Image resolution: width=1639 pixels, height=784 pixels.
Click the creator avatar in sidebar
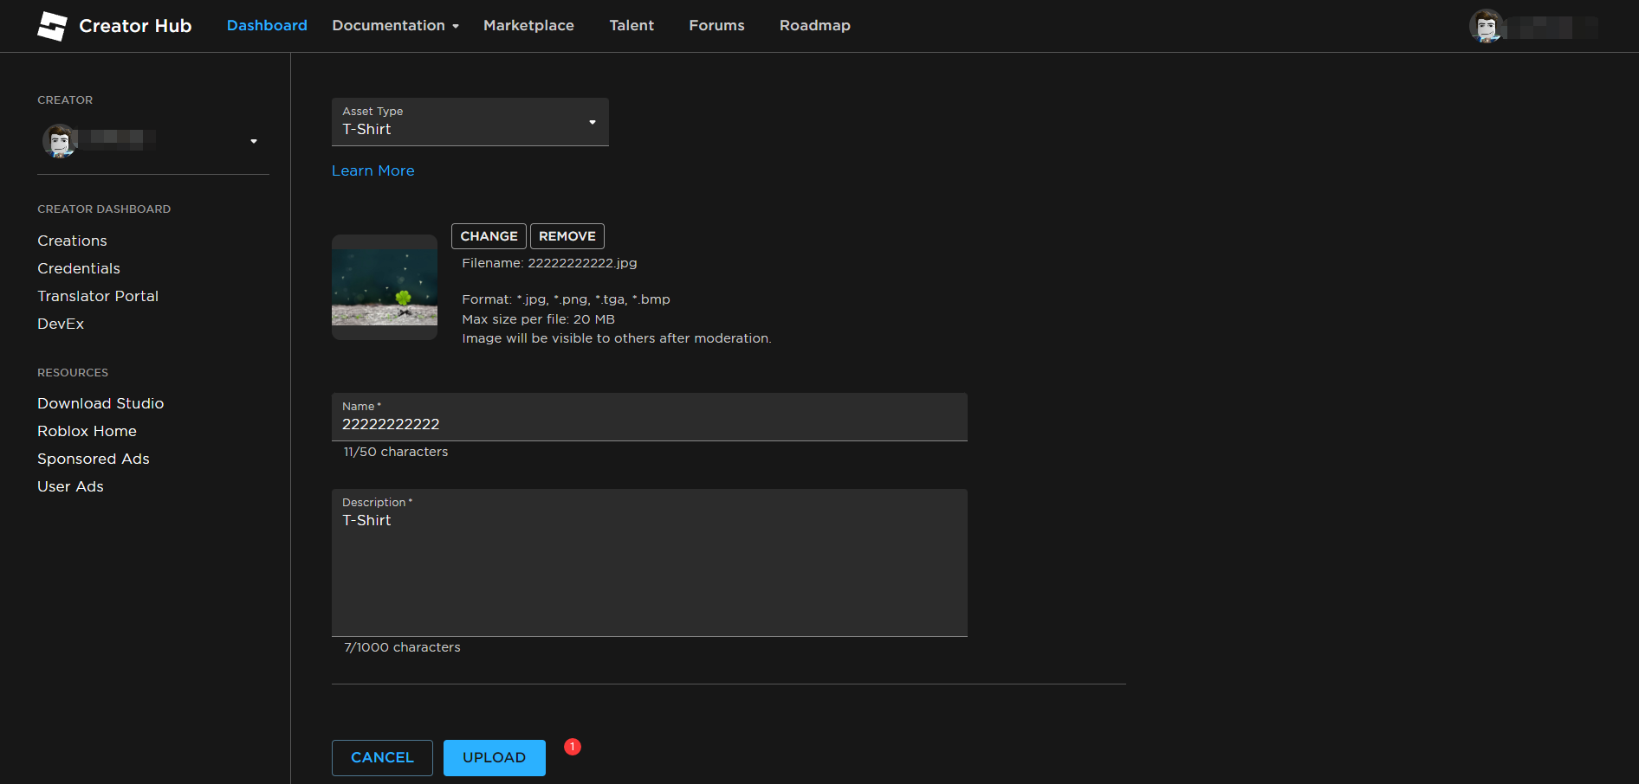point(60,140)
